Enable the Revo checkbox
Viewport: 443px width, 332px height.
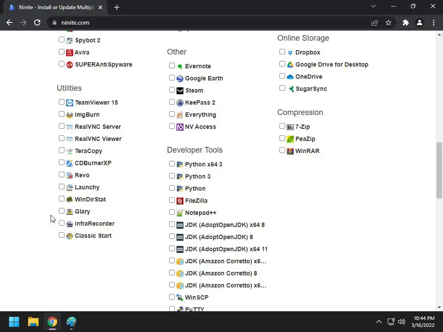coord(61,175)
